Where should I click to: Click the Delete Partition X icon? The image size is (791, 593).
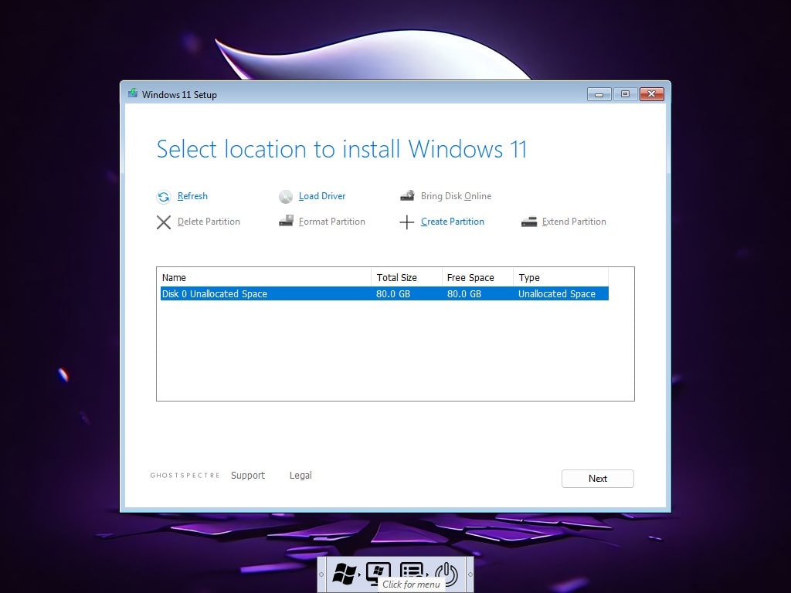[x=164, y=222]
